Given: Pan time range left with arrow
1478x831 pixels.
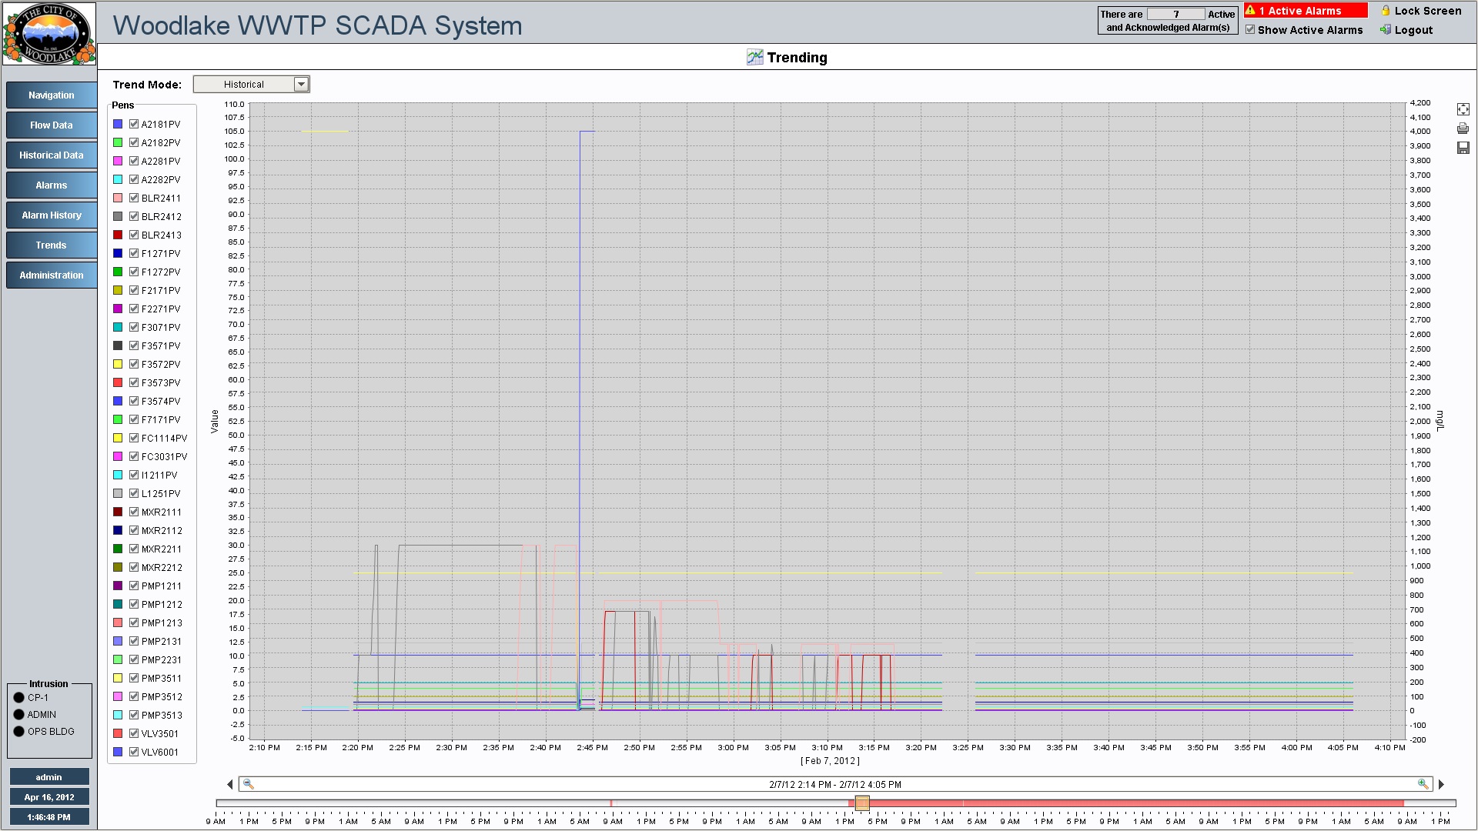Looking at the screenshot, I should (x=229, y=784).
